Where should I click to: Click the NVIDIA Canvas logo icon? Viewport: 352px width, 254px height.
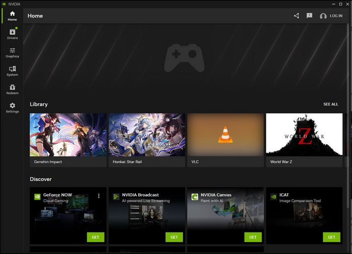pos(195,197)
